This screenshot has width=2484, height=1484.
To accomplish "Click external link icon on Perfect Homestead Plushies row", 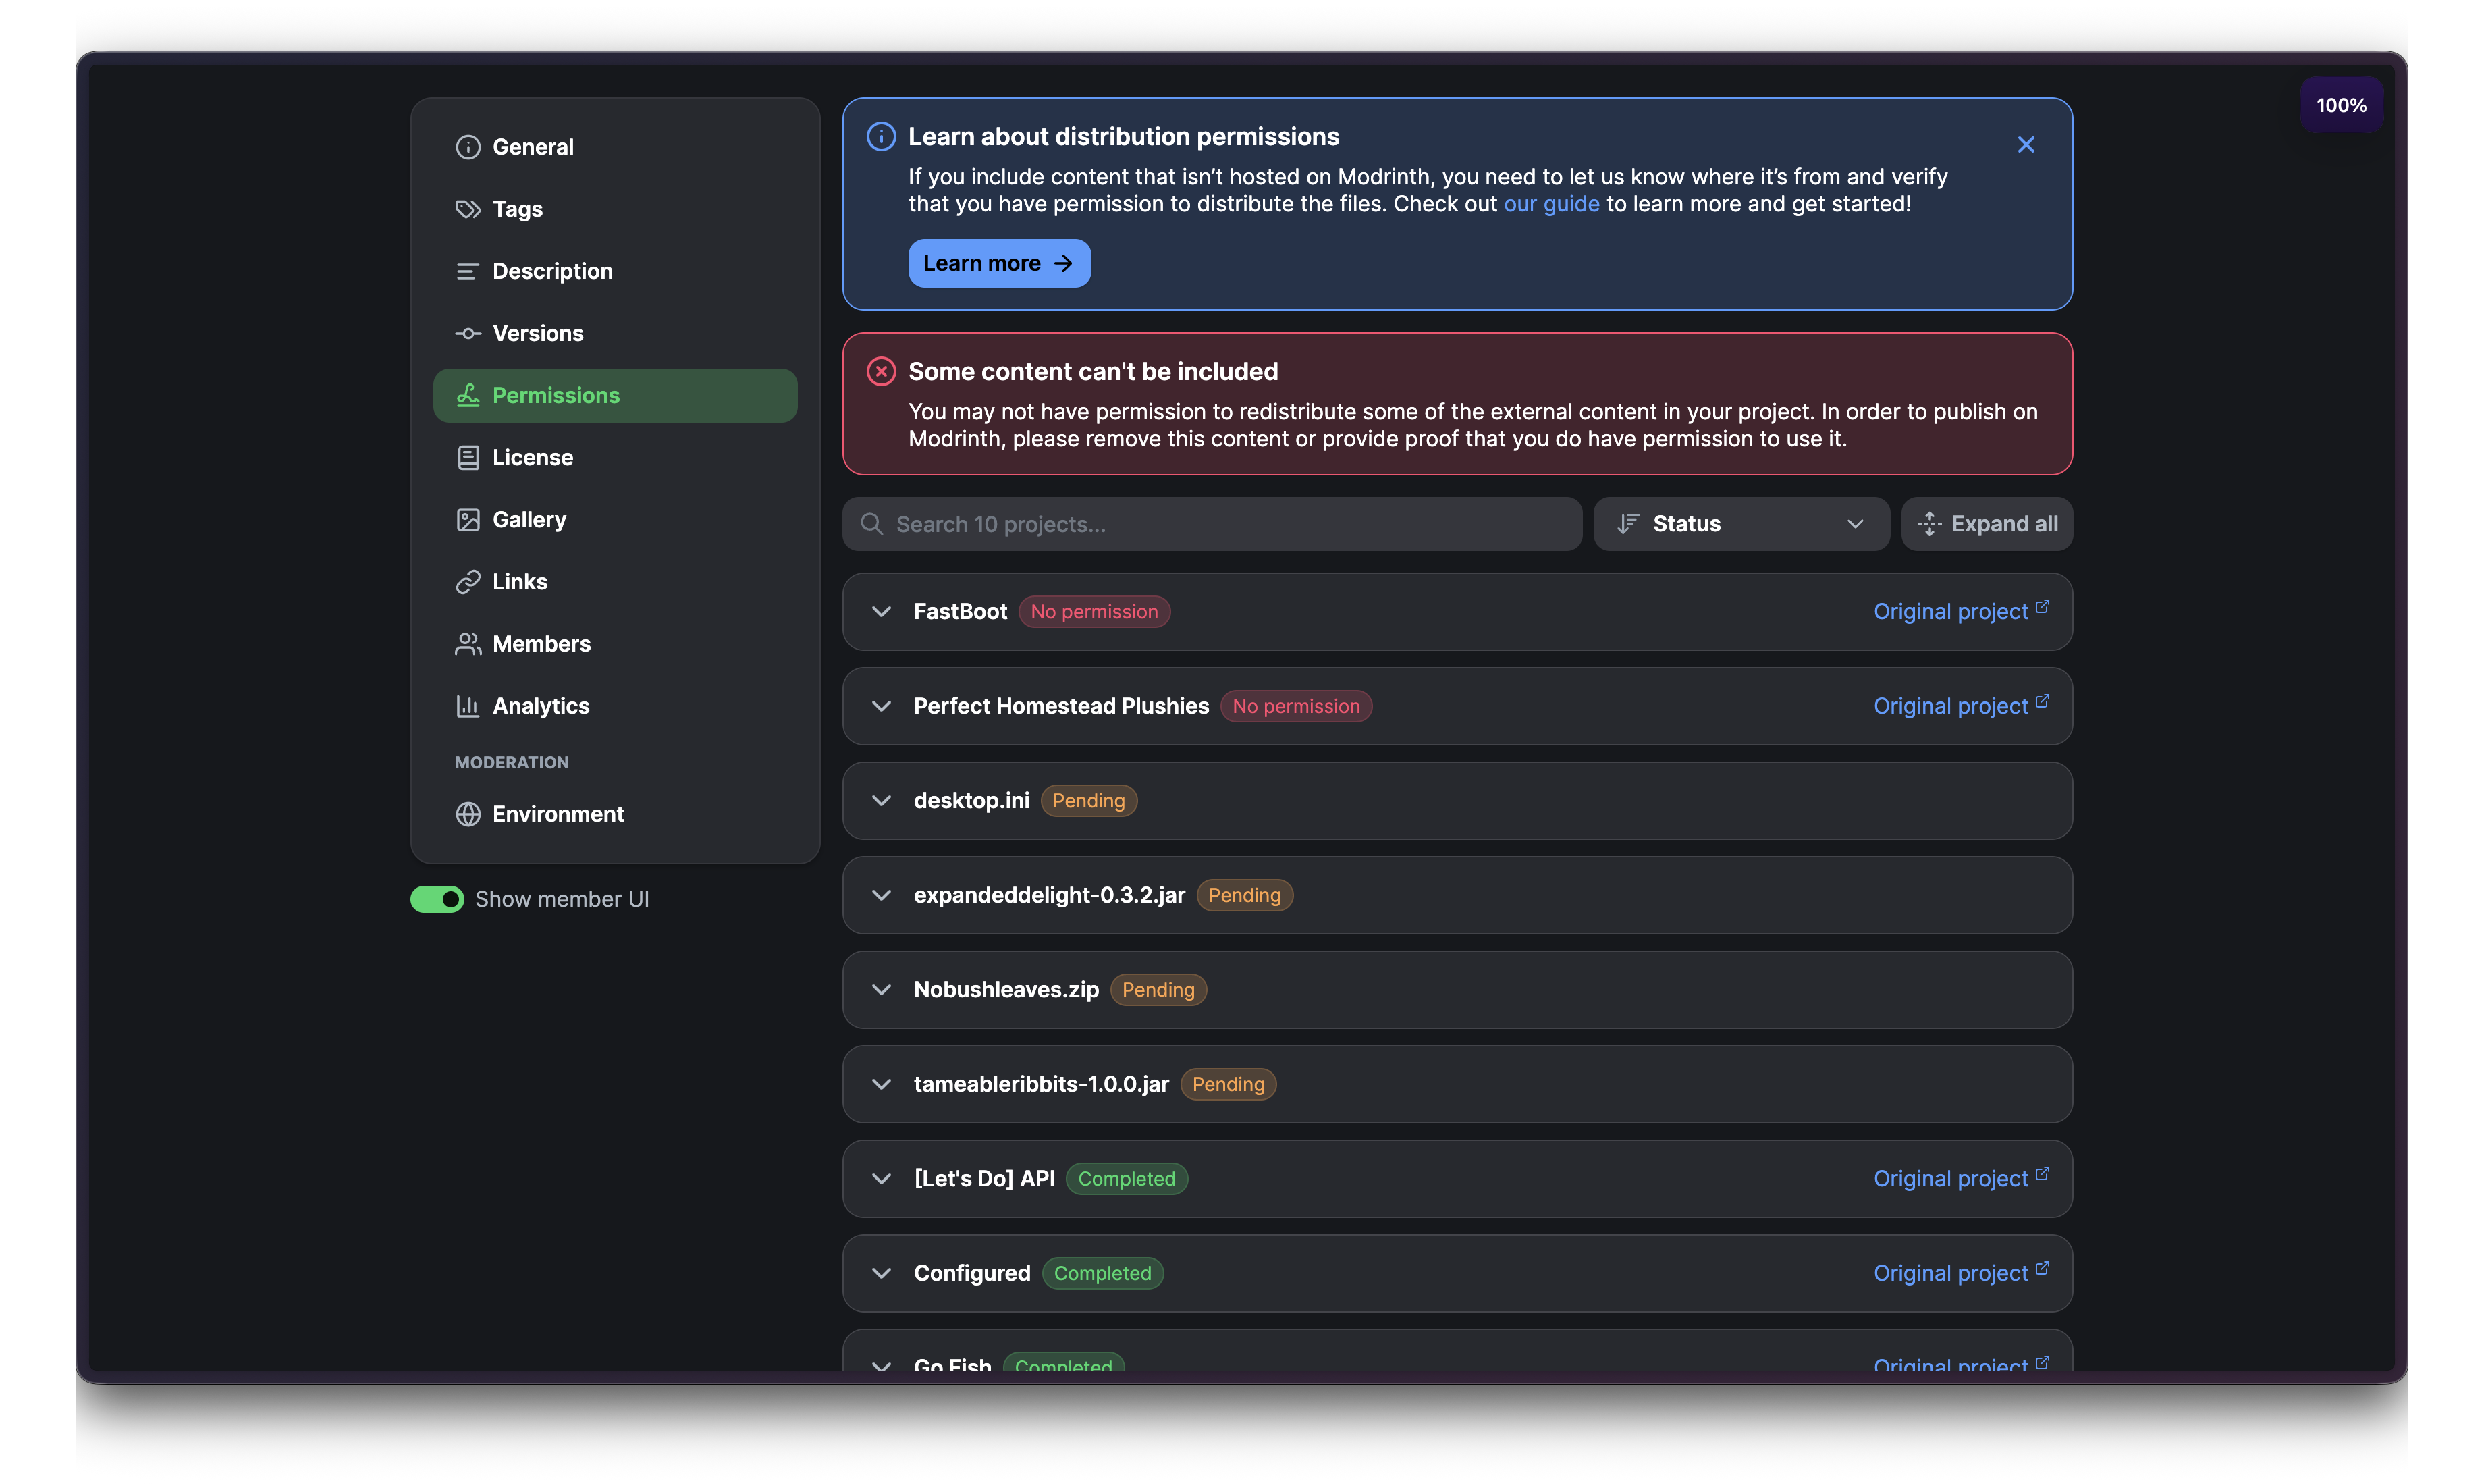I will click(2042, 701).
